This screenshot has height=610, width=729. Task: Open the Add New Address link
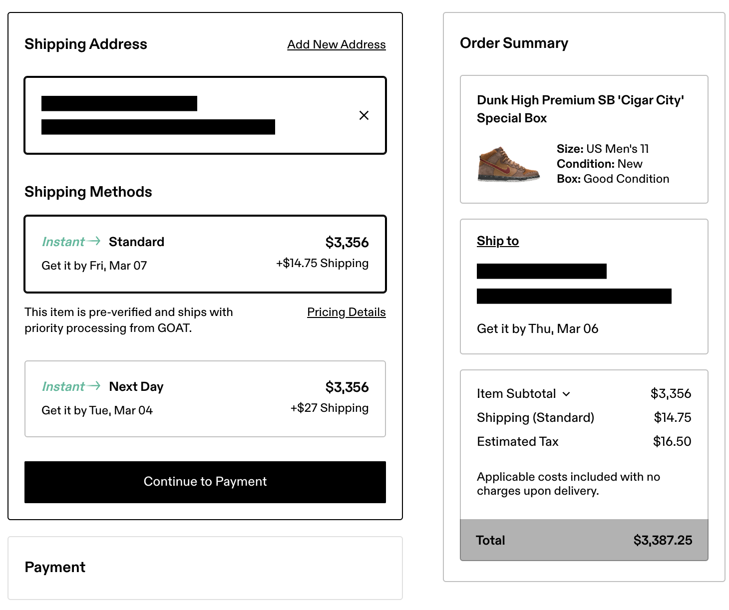[336, 44]
